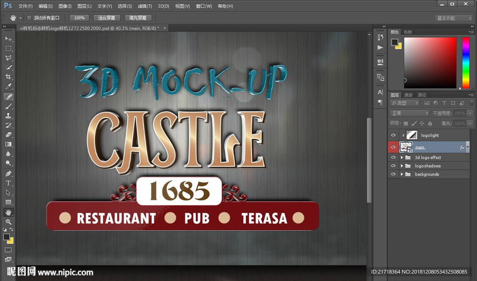This screenshot has width=477, height=281.
Task: Click the hue spectrum slider
Action: (466, 63)
